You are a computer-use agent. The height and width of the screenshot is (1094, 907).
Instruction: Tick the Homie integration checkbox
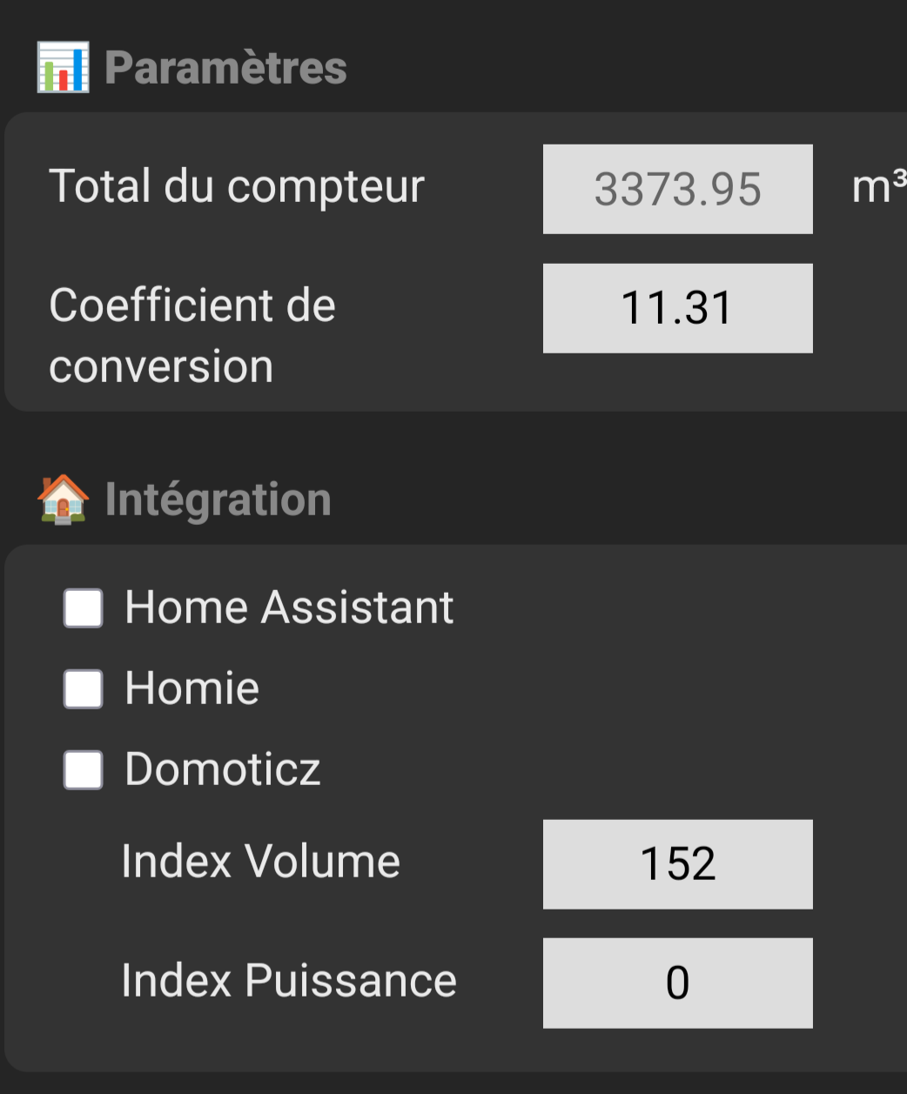click(x=84, y=688)
